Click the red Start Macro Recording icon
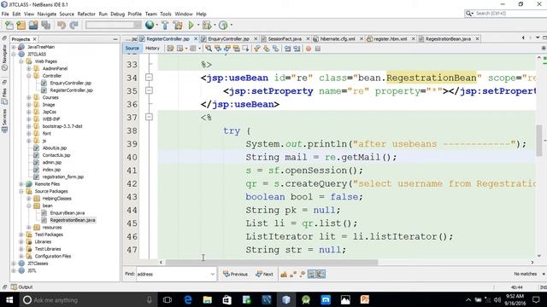 (309, 49)
